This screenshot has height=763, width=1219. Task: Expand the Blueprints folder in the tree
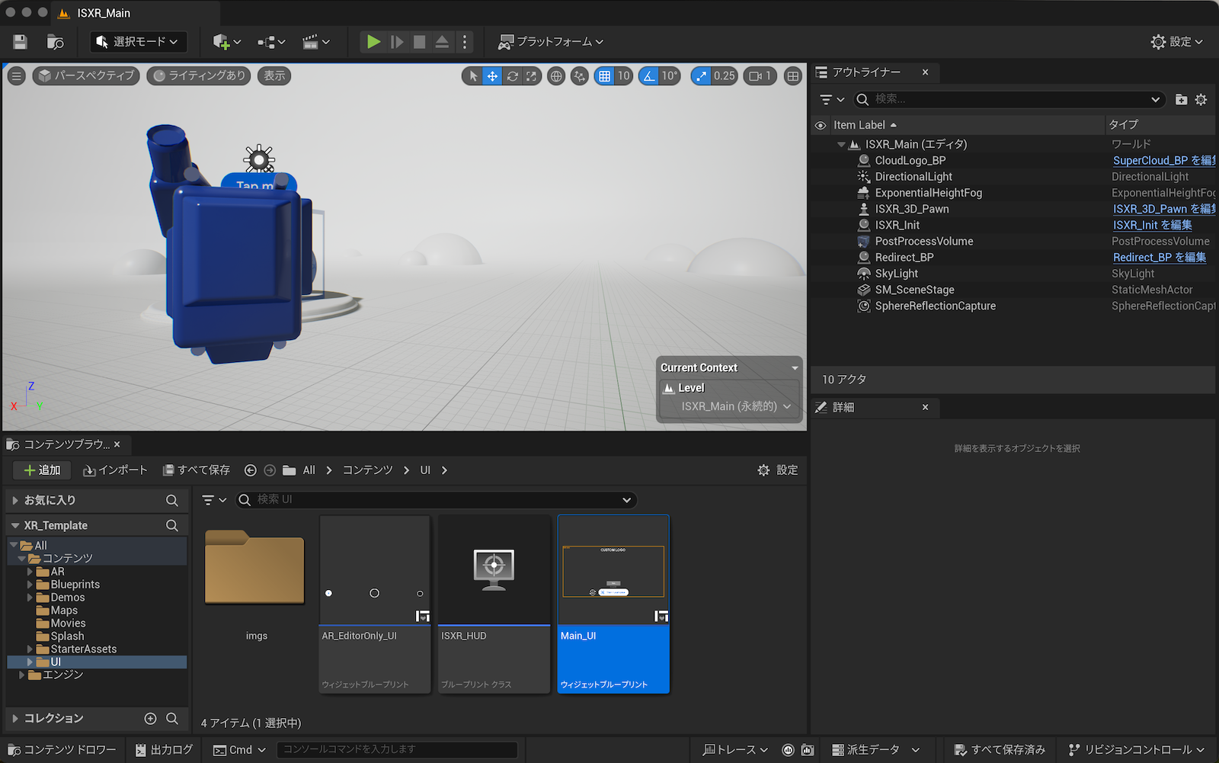(x=30, y=585)
